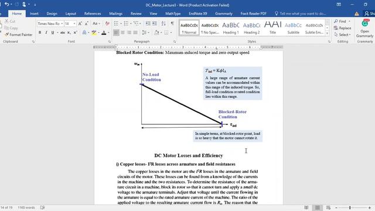
Task: Start a numbered list
Action: (x=126, y=23)
